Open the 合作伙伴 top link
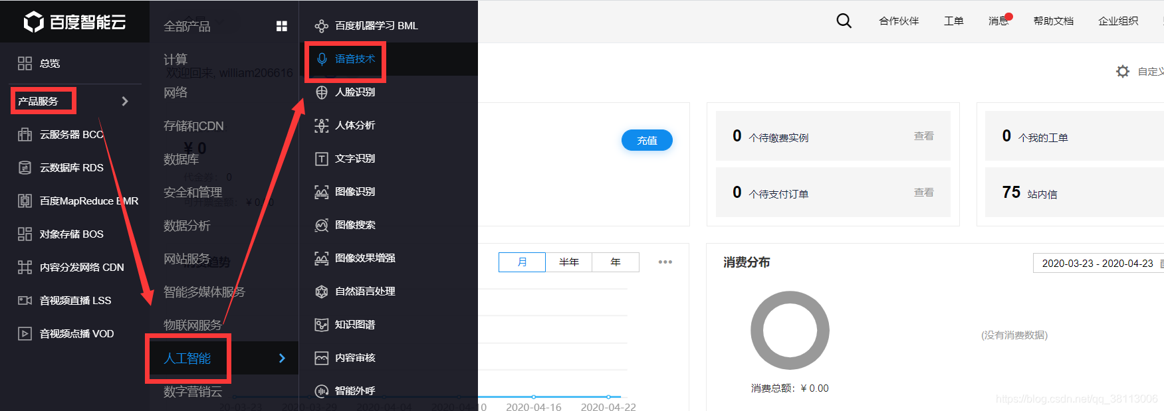Viewport: 1164px width, 411px height. pyautogui.click(x=899, y=21)
